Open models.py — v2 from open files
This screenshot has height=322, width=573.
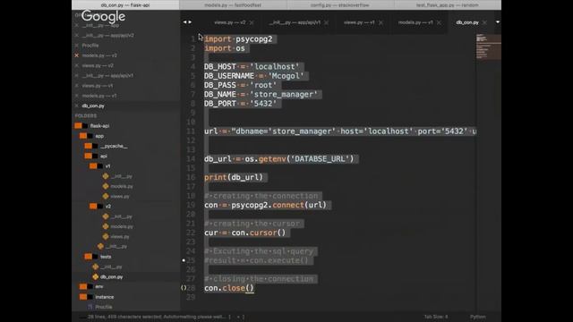coord(99,55)
